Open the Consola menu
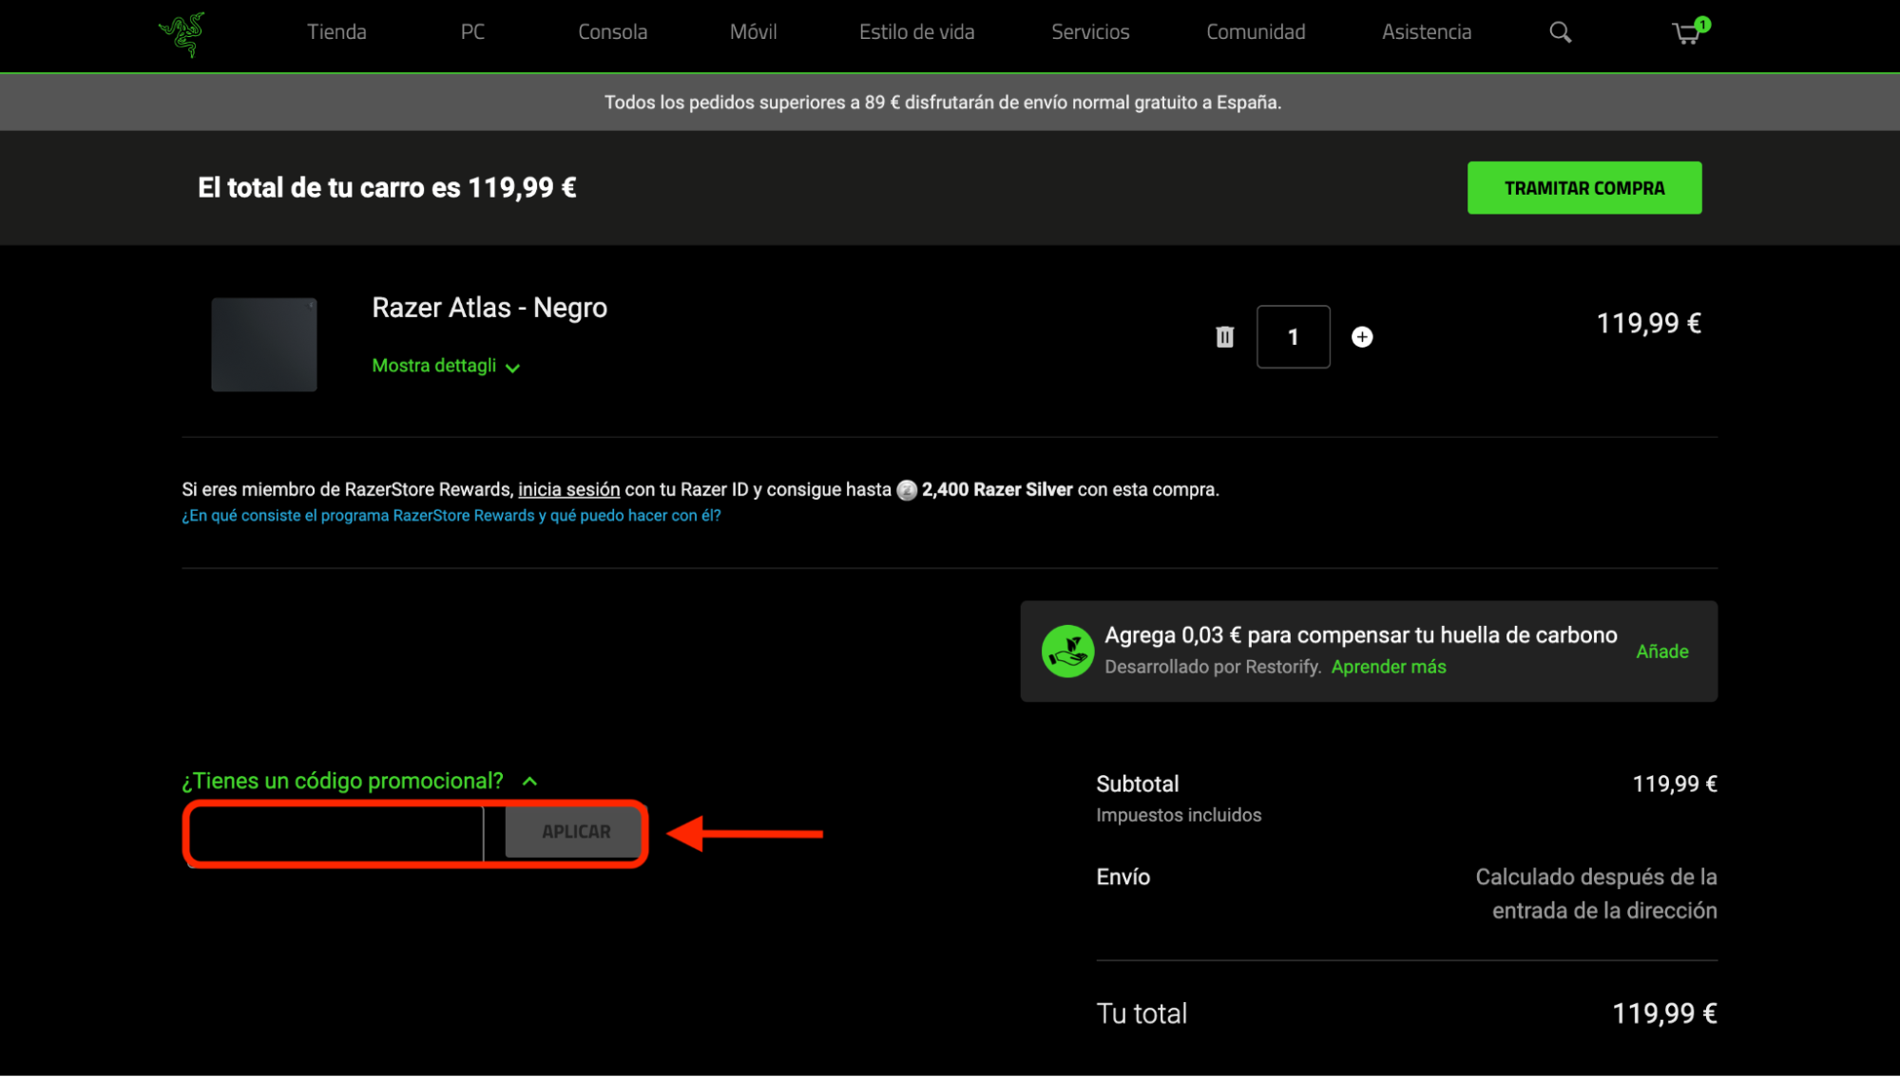Viewport: 1900px width, 1077px height. (612, 32)
